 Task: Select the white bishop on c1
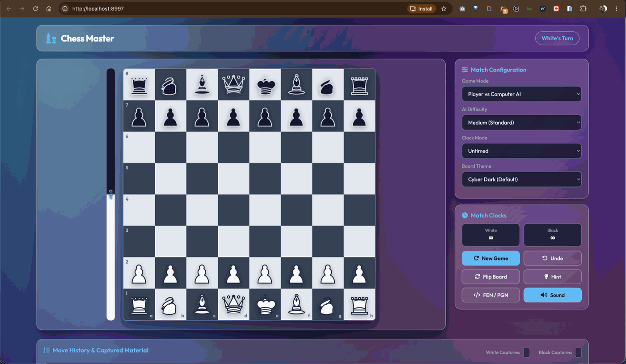202,305
